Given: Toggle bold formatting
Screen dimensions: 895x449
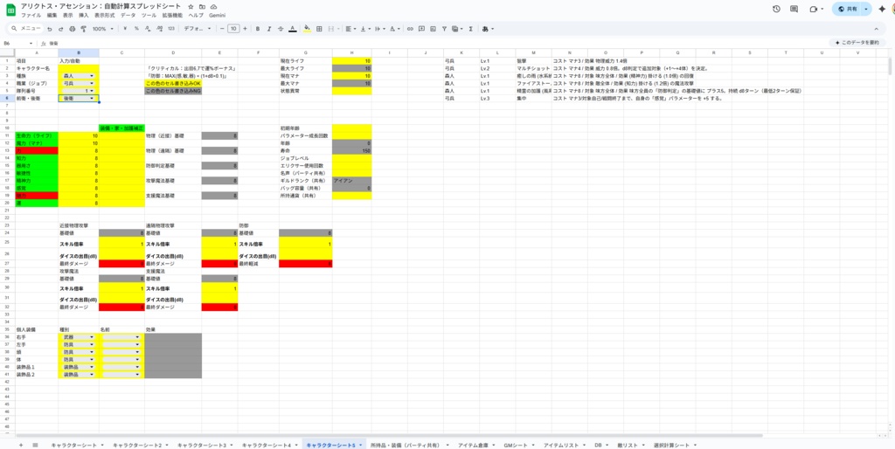Looking at the screenshot, I should 258,29.
